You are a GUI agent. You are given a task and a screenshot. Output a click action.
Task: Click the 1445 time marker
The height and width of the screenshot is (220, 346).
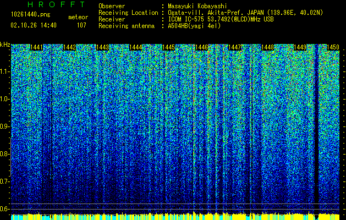pyautogui.click(x=168, y=47)
